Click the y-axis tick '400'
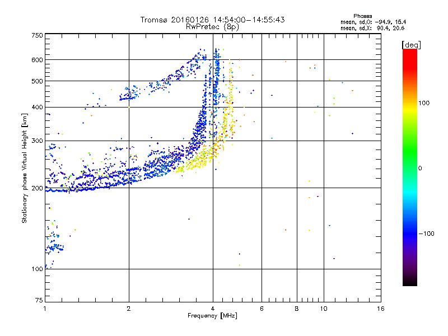Screen dimensions: 448x336 37,108
